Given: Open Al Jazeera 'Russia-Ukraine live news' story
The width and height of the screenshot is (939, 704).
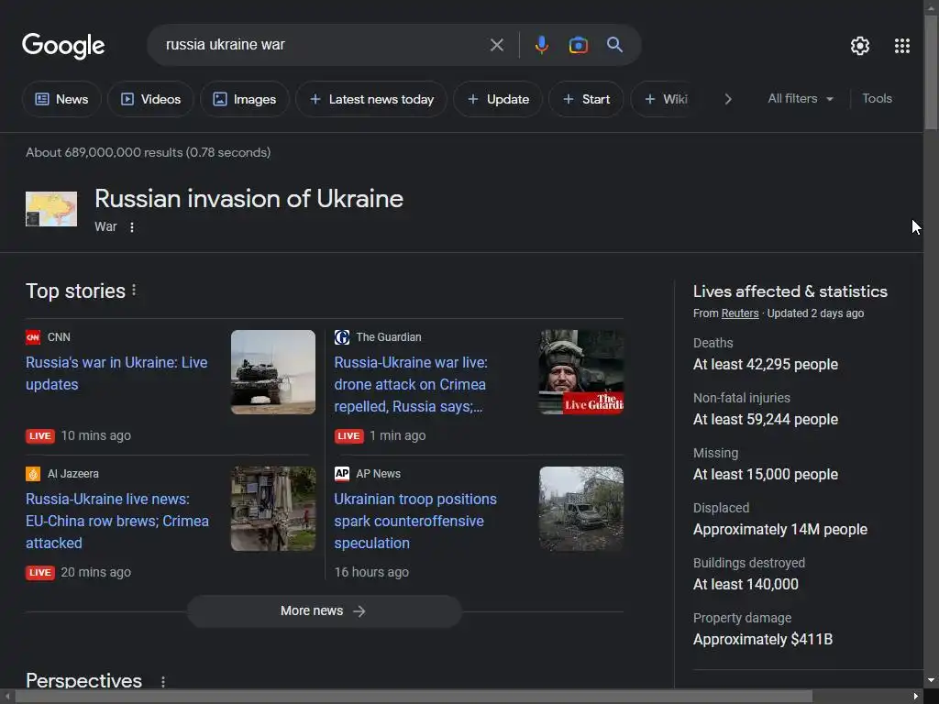Looking at the screenshot, I should point(117,521).
